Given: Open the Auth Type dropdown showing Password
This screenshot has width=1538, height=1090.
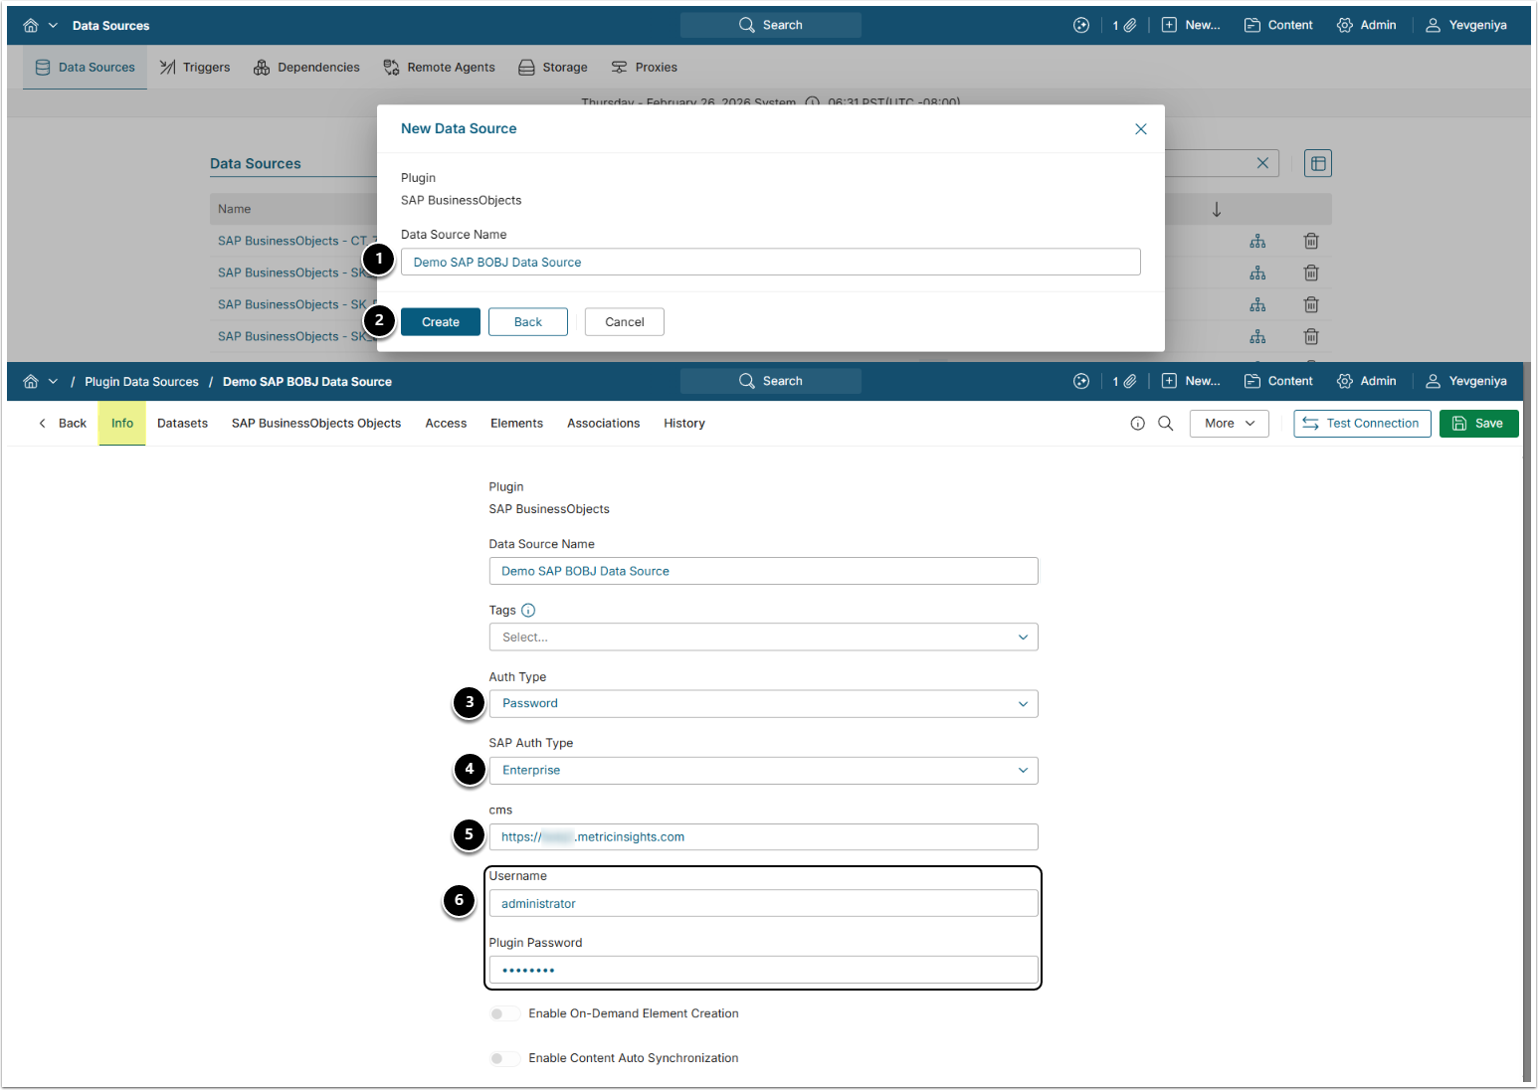Looking at the screenshot, I should (x=763, y=704).
